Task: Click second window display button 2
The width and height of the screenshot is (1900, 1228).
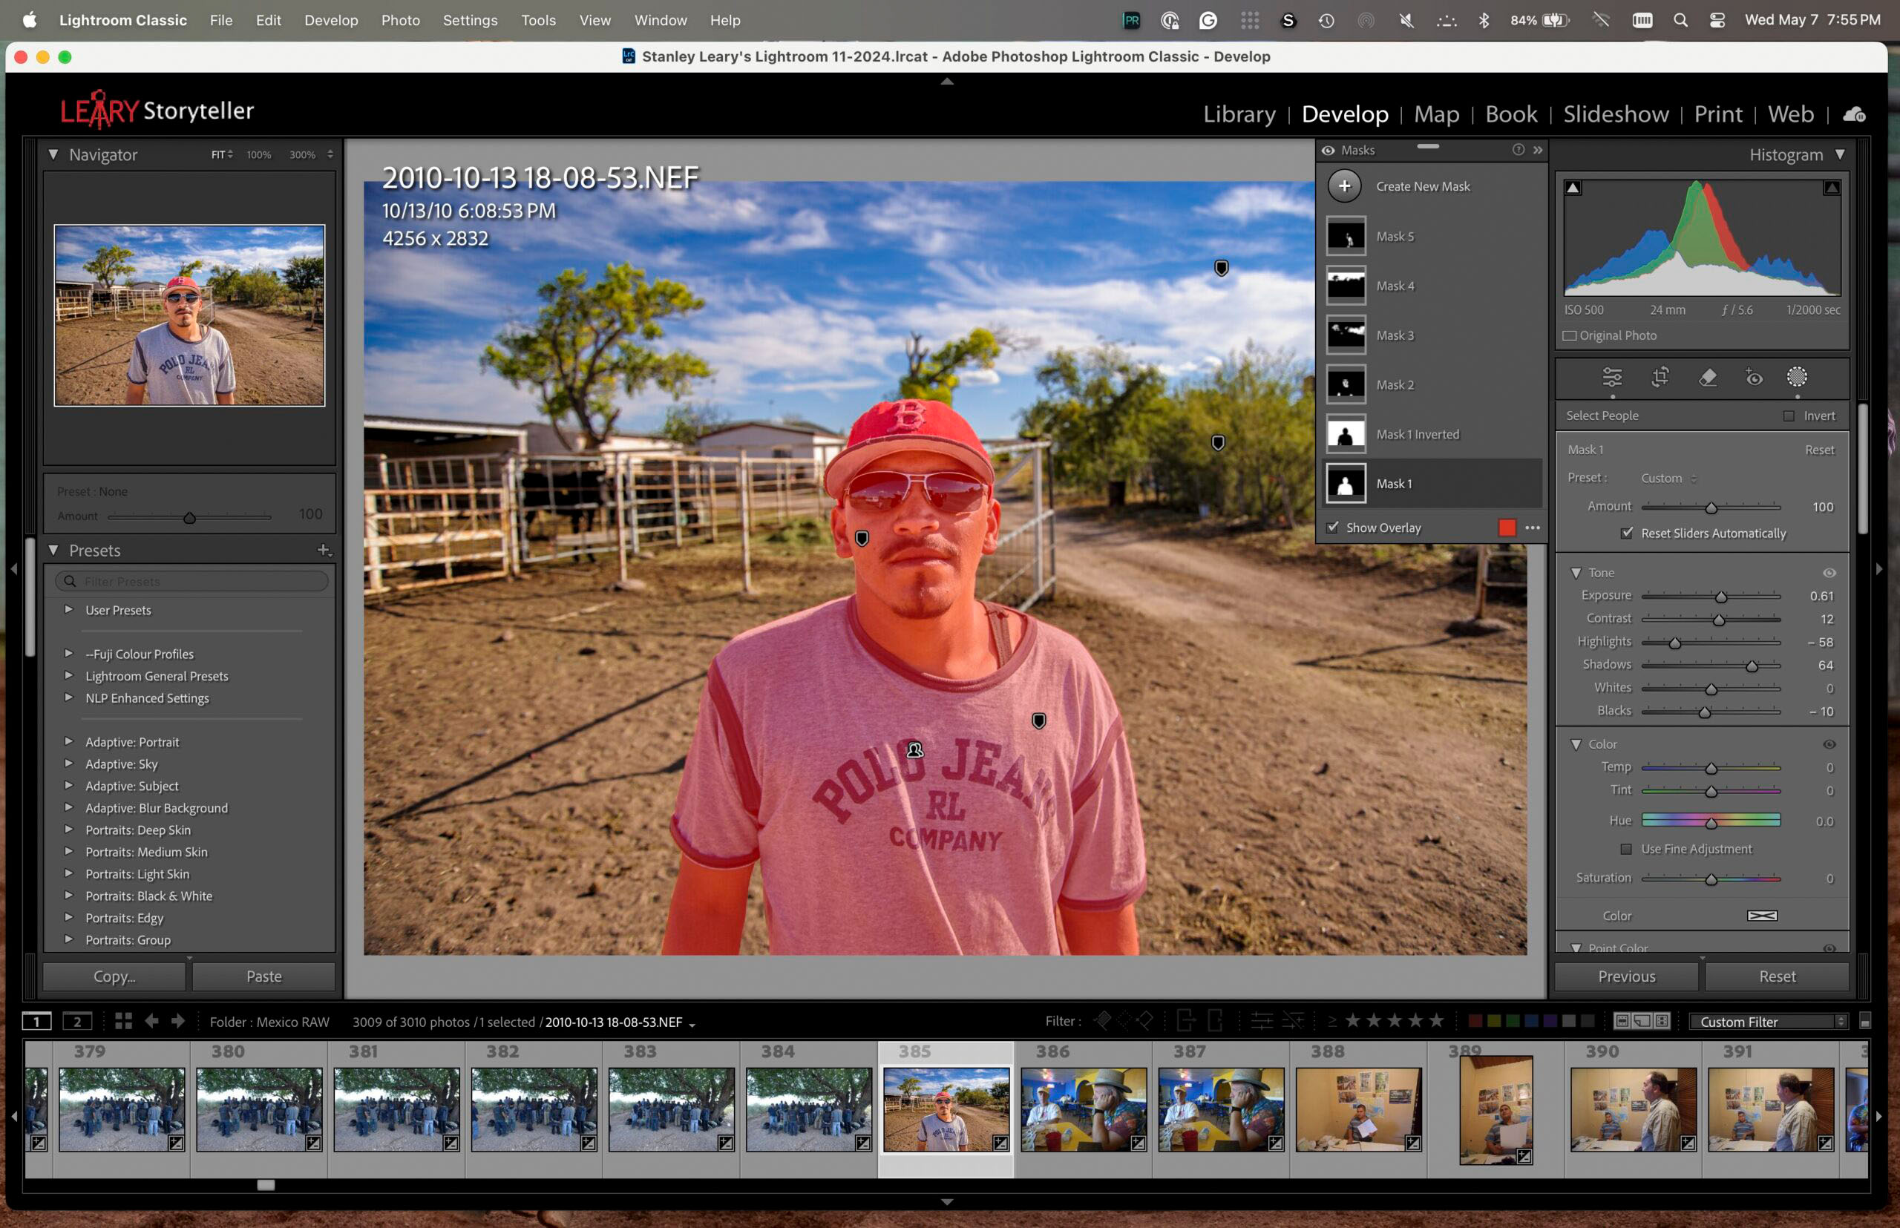Action: 76,1022
